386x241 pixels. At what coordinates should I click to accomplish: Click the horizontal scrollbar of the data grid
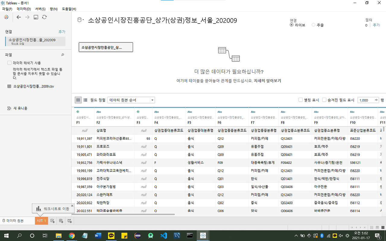(124, 214)
